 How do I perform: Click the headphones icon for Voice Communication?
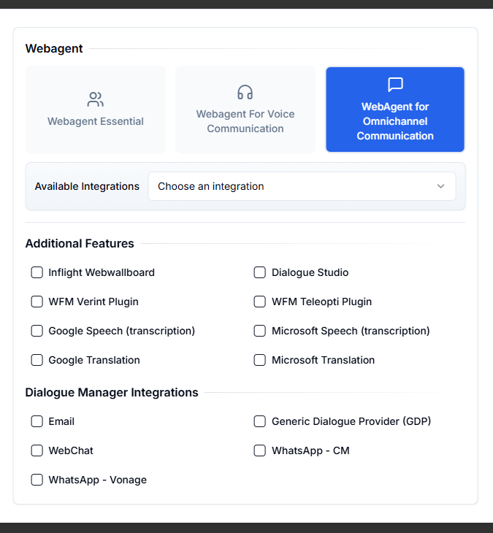click(245, 92)
